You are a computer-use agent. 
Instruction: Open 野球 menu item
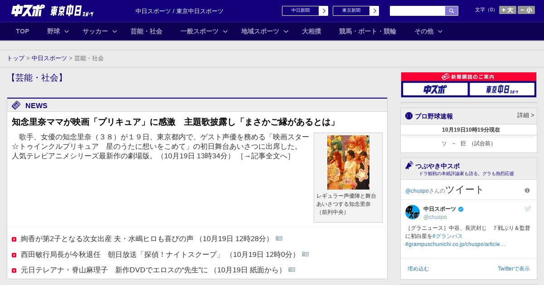(x=53, y=31)
